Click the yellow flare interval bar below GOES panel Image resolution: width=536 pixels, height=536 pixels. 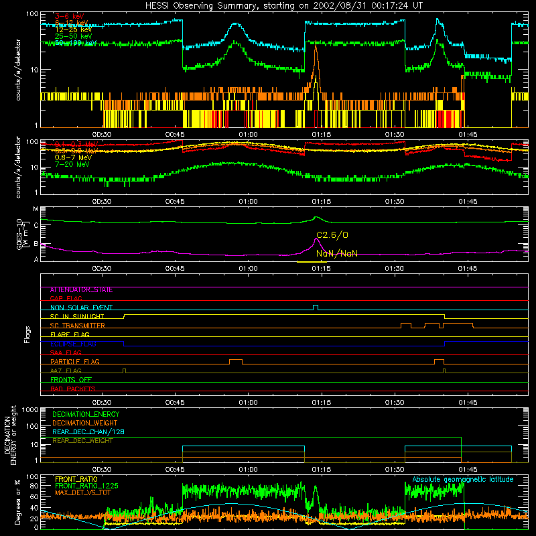tap(312, 262)
